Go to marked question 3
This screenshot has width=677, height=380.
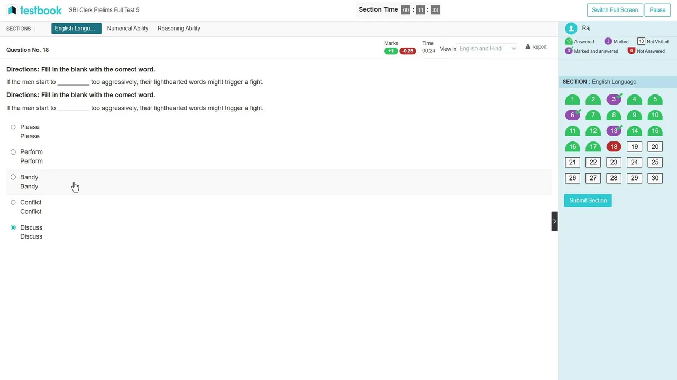tap(614, 99)
